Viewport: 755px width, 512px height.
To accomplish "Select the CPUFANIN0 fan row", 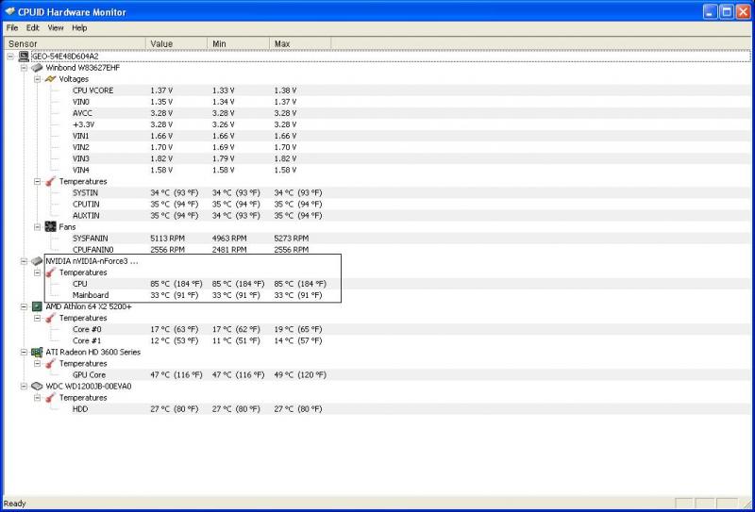I will [x=377, y=250].
